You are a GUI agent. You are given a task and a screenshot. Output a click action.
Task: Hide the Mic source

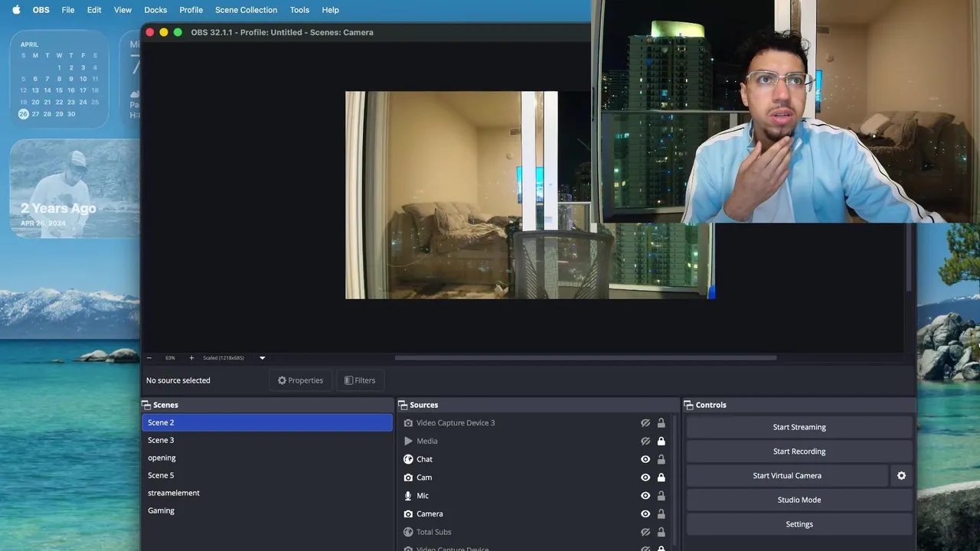pos(645,496)
